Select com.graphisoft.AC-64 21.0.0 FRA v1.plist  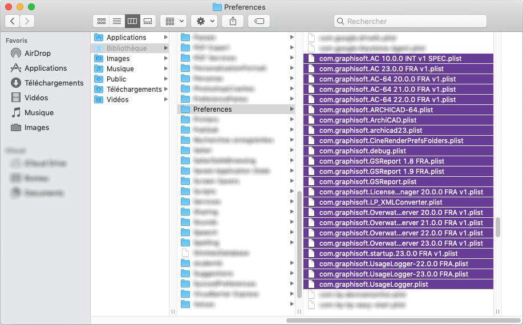(x=398, y=90)
